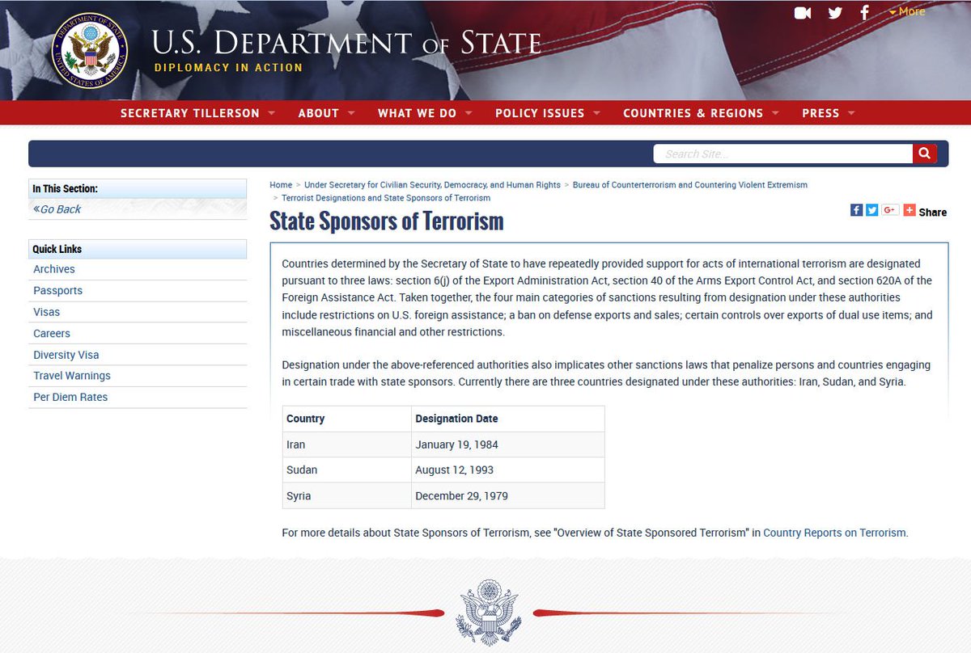The width and height of the screenshot is (971, 653).
Task: Open Country Reports on Terrorism link
Action: pyautogui.click(x=834, y=533)
